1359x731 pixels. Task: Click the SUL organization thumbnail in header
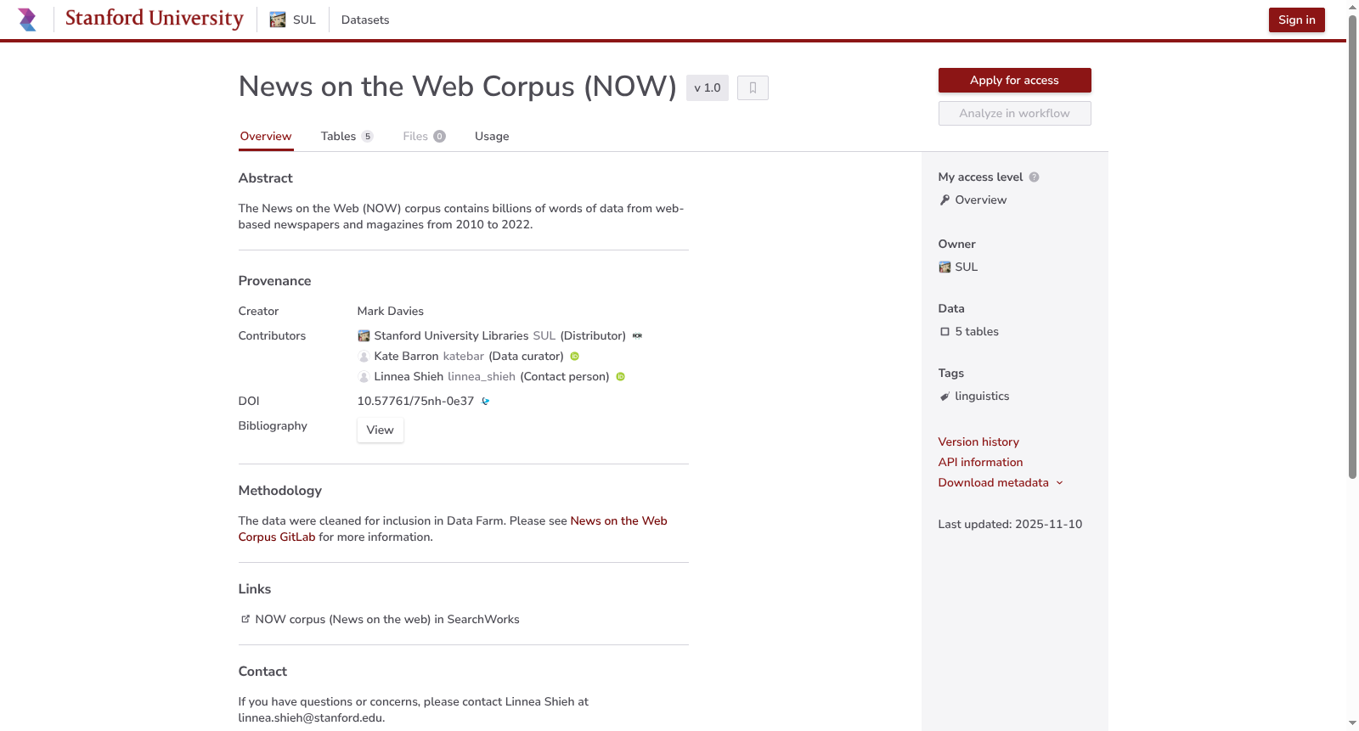(x=278, y=20)
